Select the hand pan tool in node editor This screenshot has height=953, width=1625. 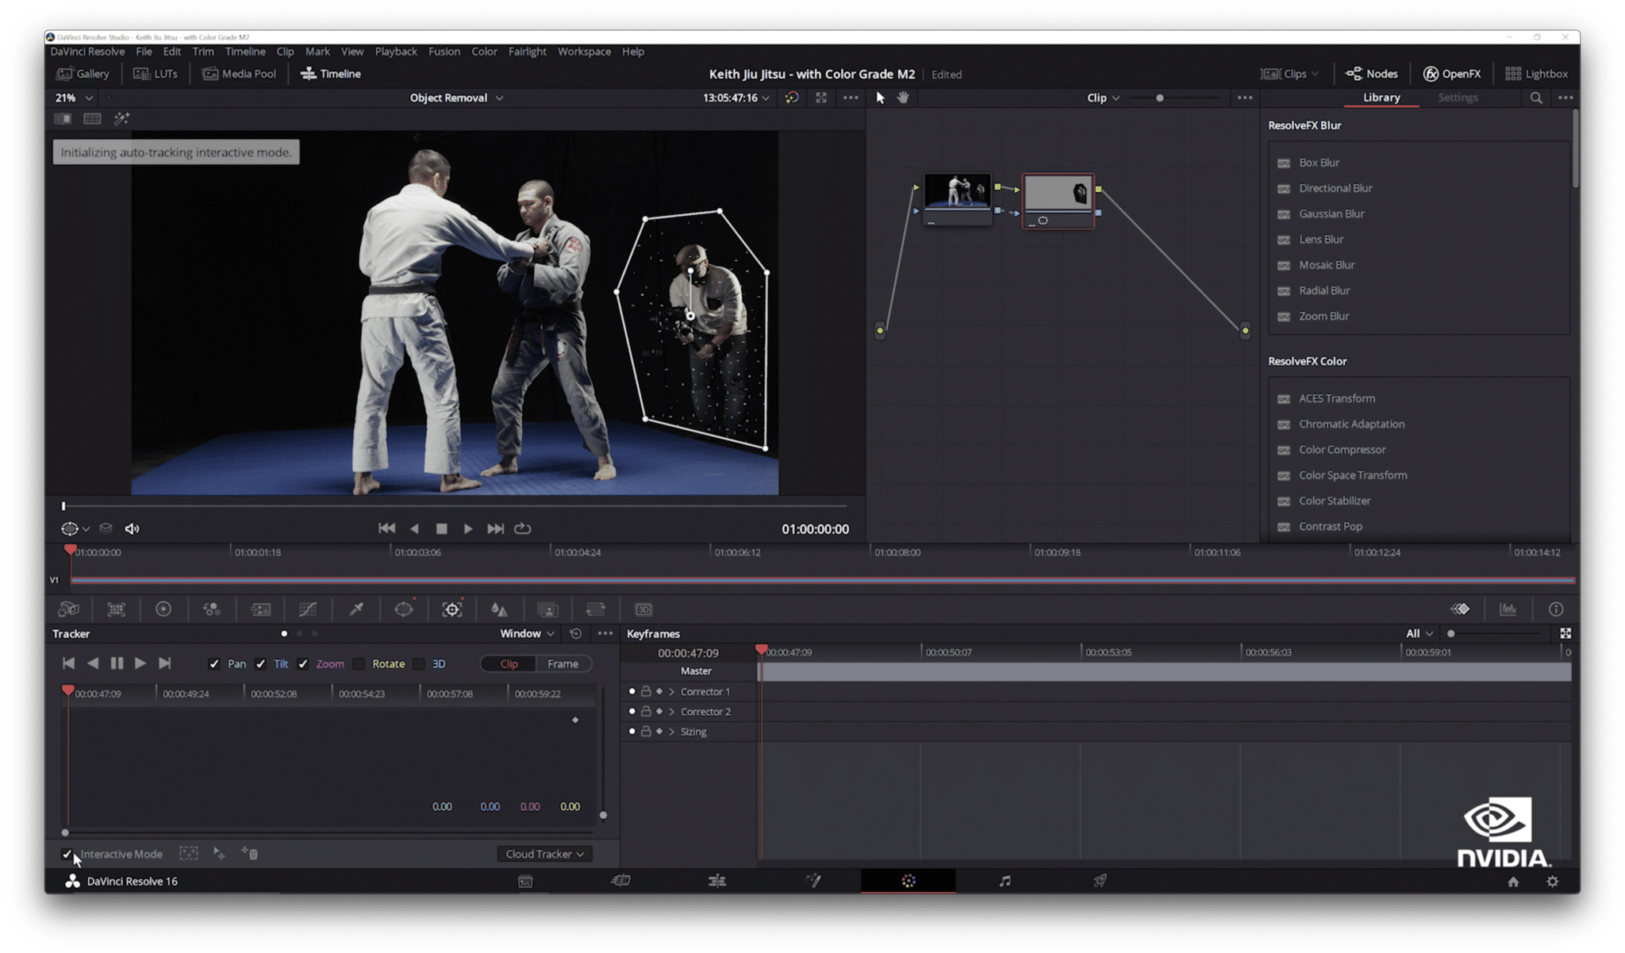point(903,98)
